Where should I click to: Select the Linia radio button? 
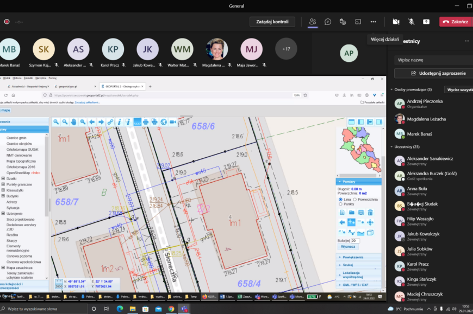[x=340, y=200]
